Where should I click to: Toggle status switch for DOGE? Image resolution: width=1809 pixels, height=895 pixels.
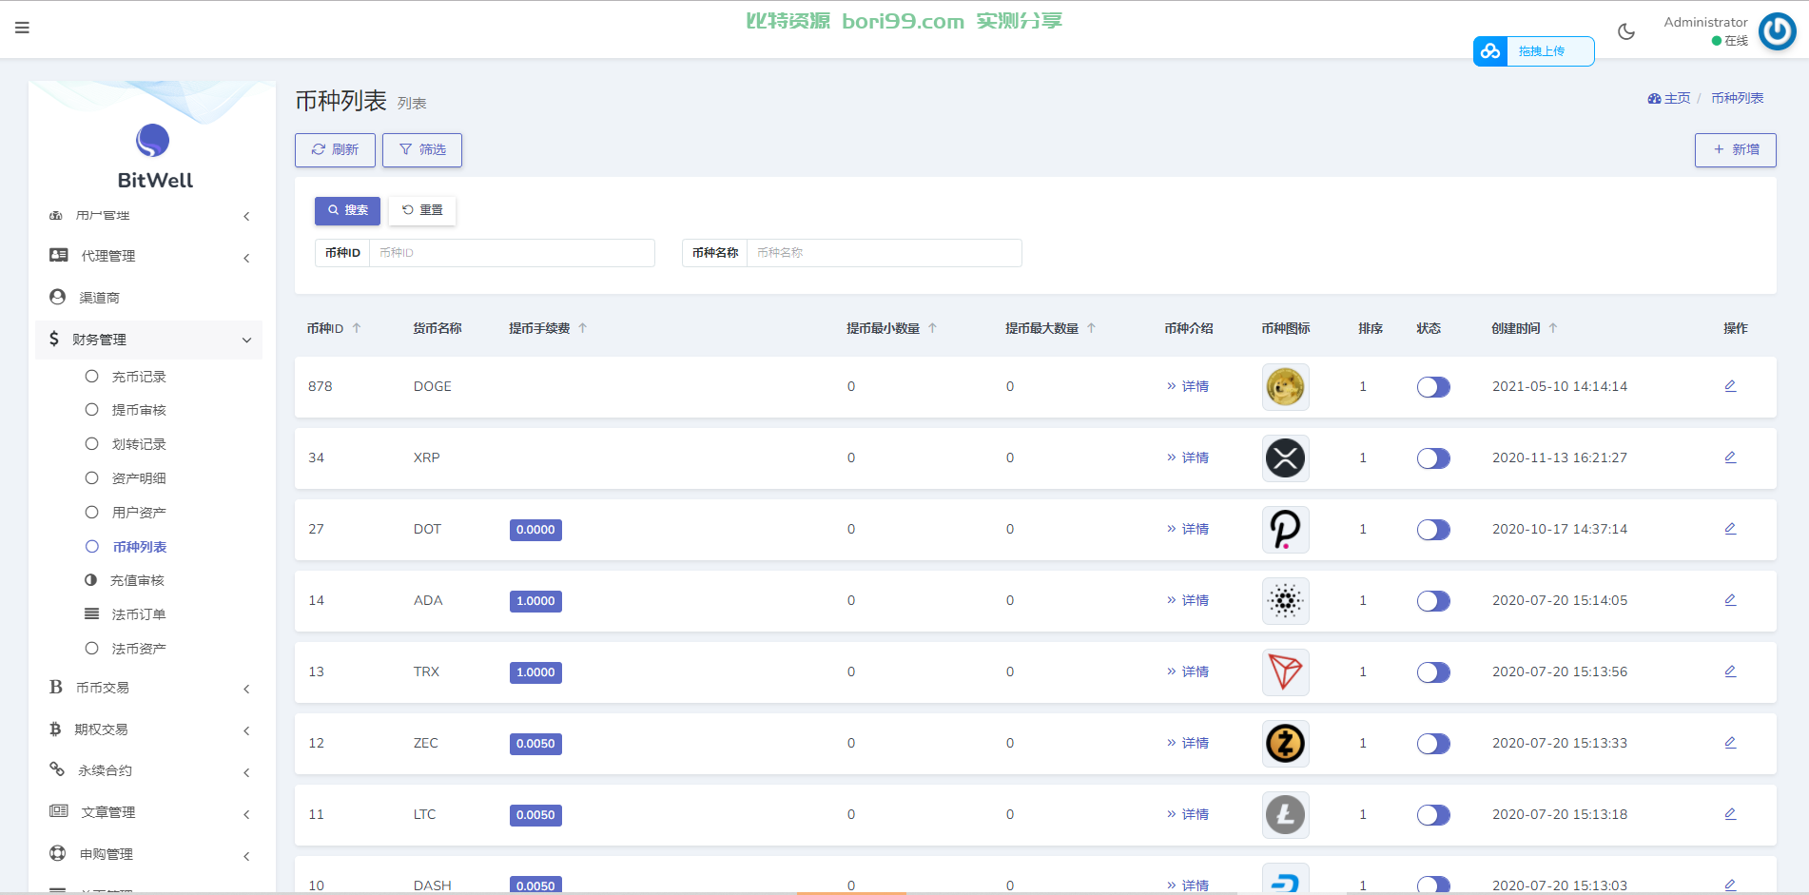coord(1433,387)
